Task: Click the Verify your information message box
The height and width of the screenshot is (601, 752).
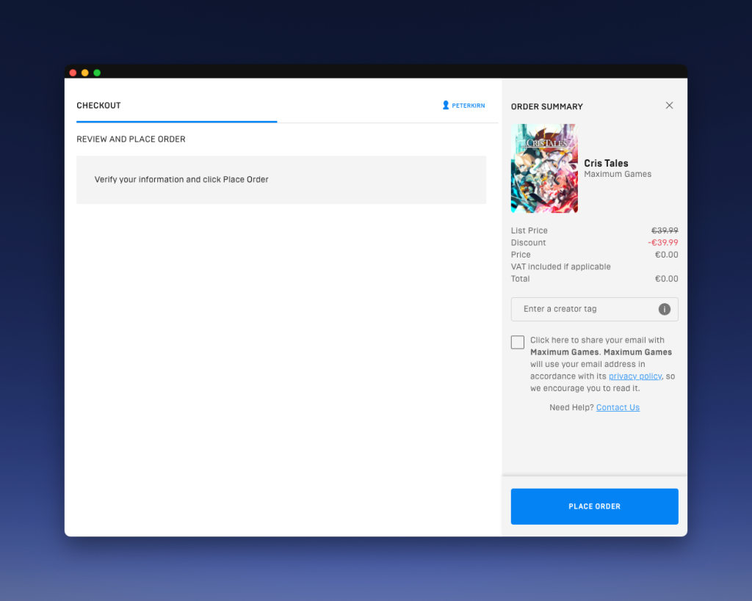Action: point(281,180)
